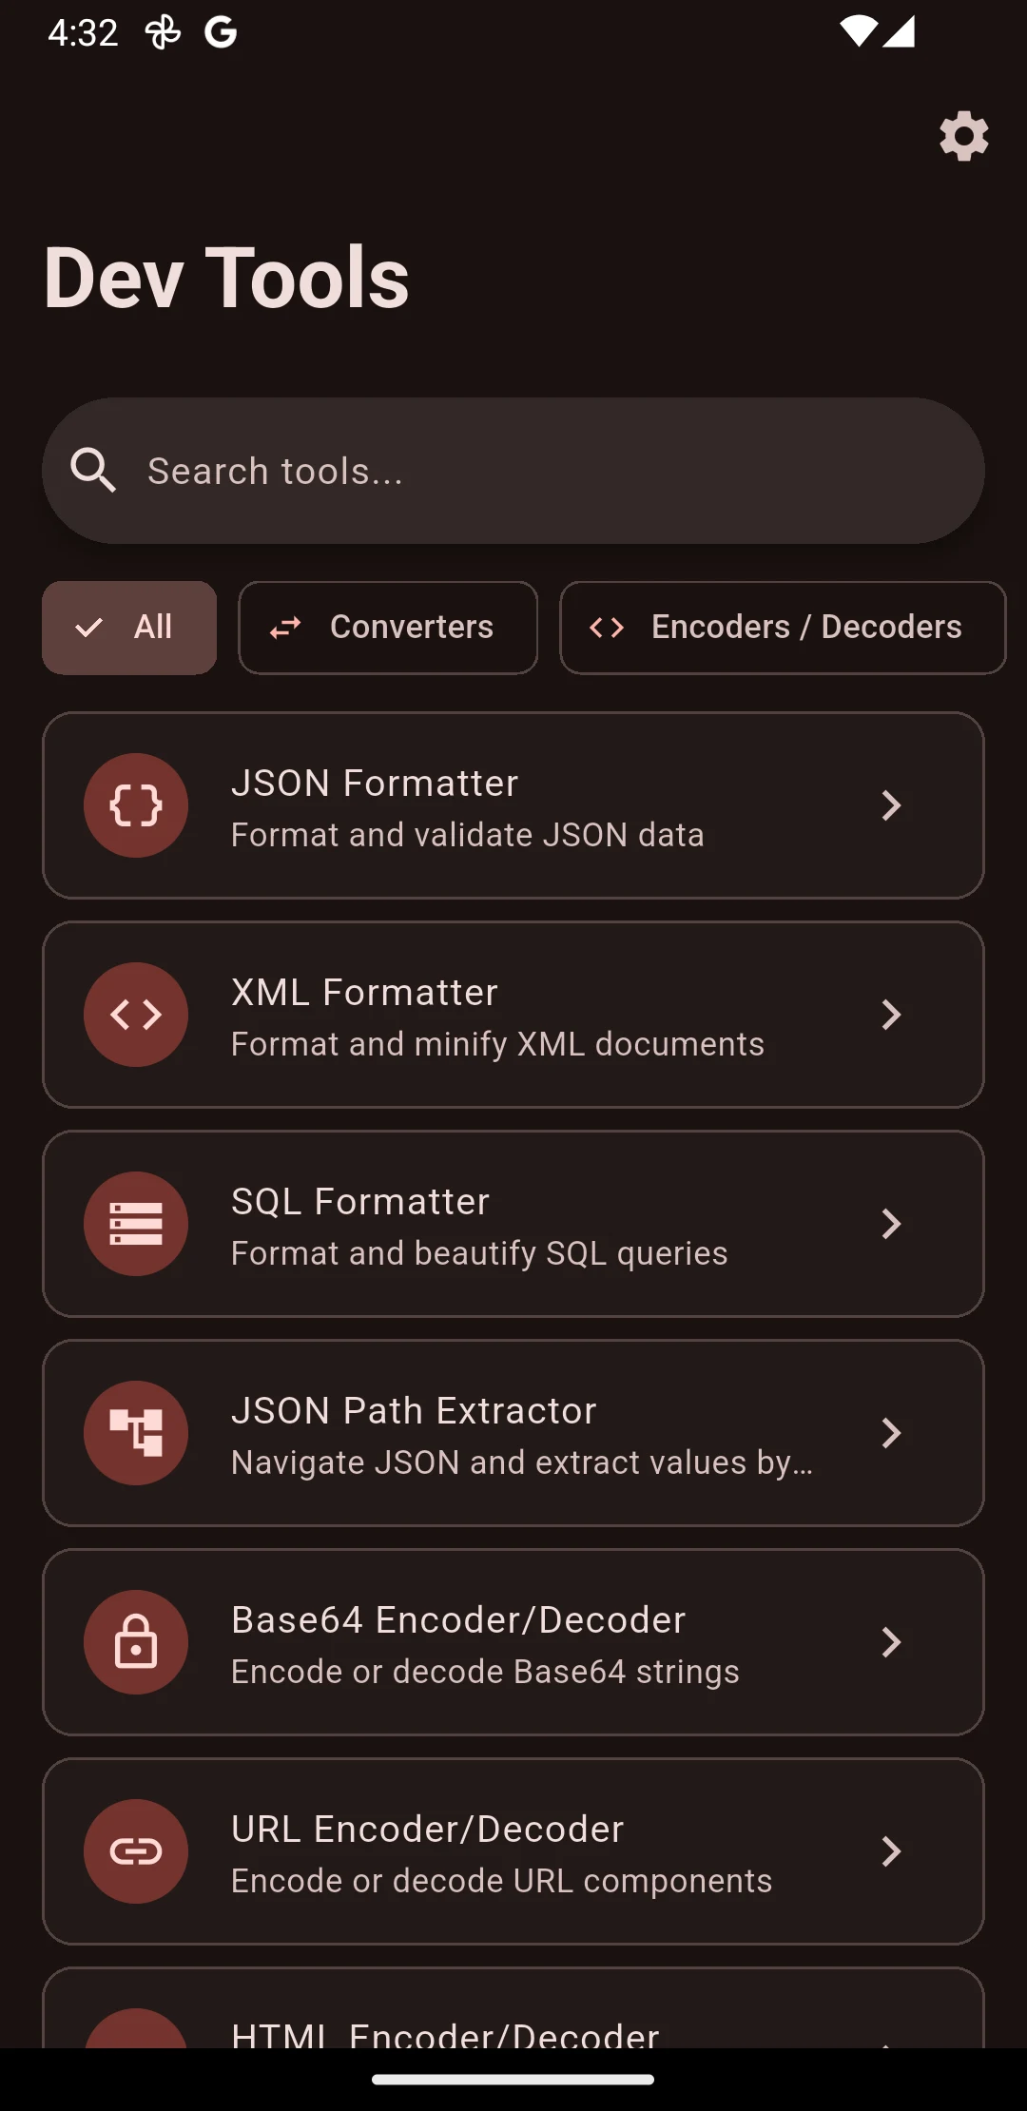
Task: Open XML Formatter via its chevron arrow
Action: point(891,1015)
